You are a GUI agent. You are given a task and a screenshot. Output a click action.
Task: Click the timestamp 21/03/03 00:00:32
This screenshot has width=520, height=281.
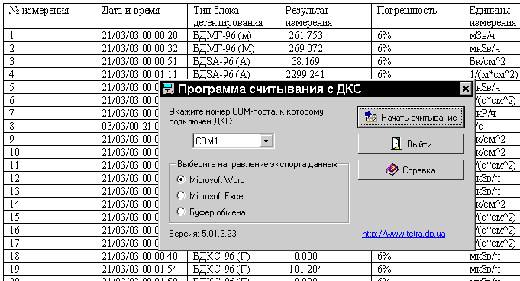pos(140,48)
